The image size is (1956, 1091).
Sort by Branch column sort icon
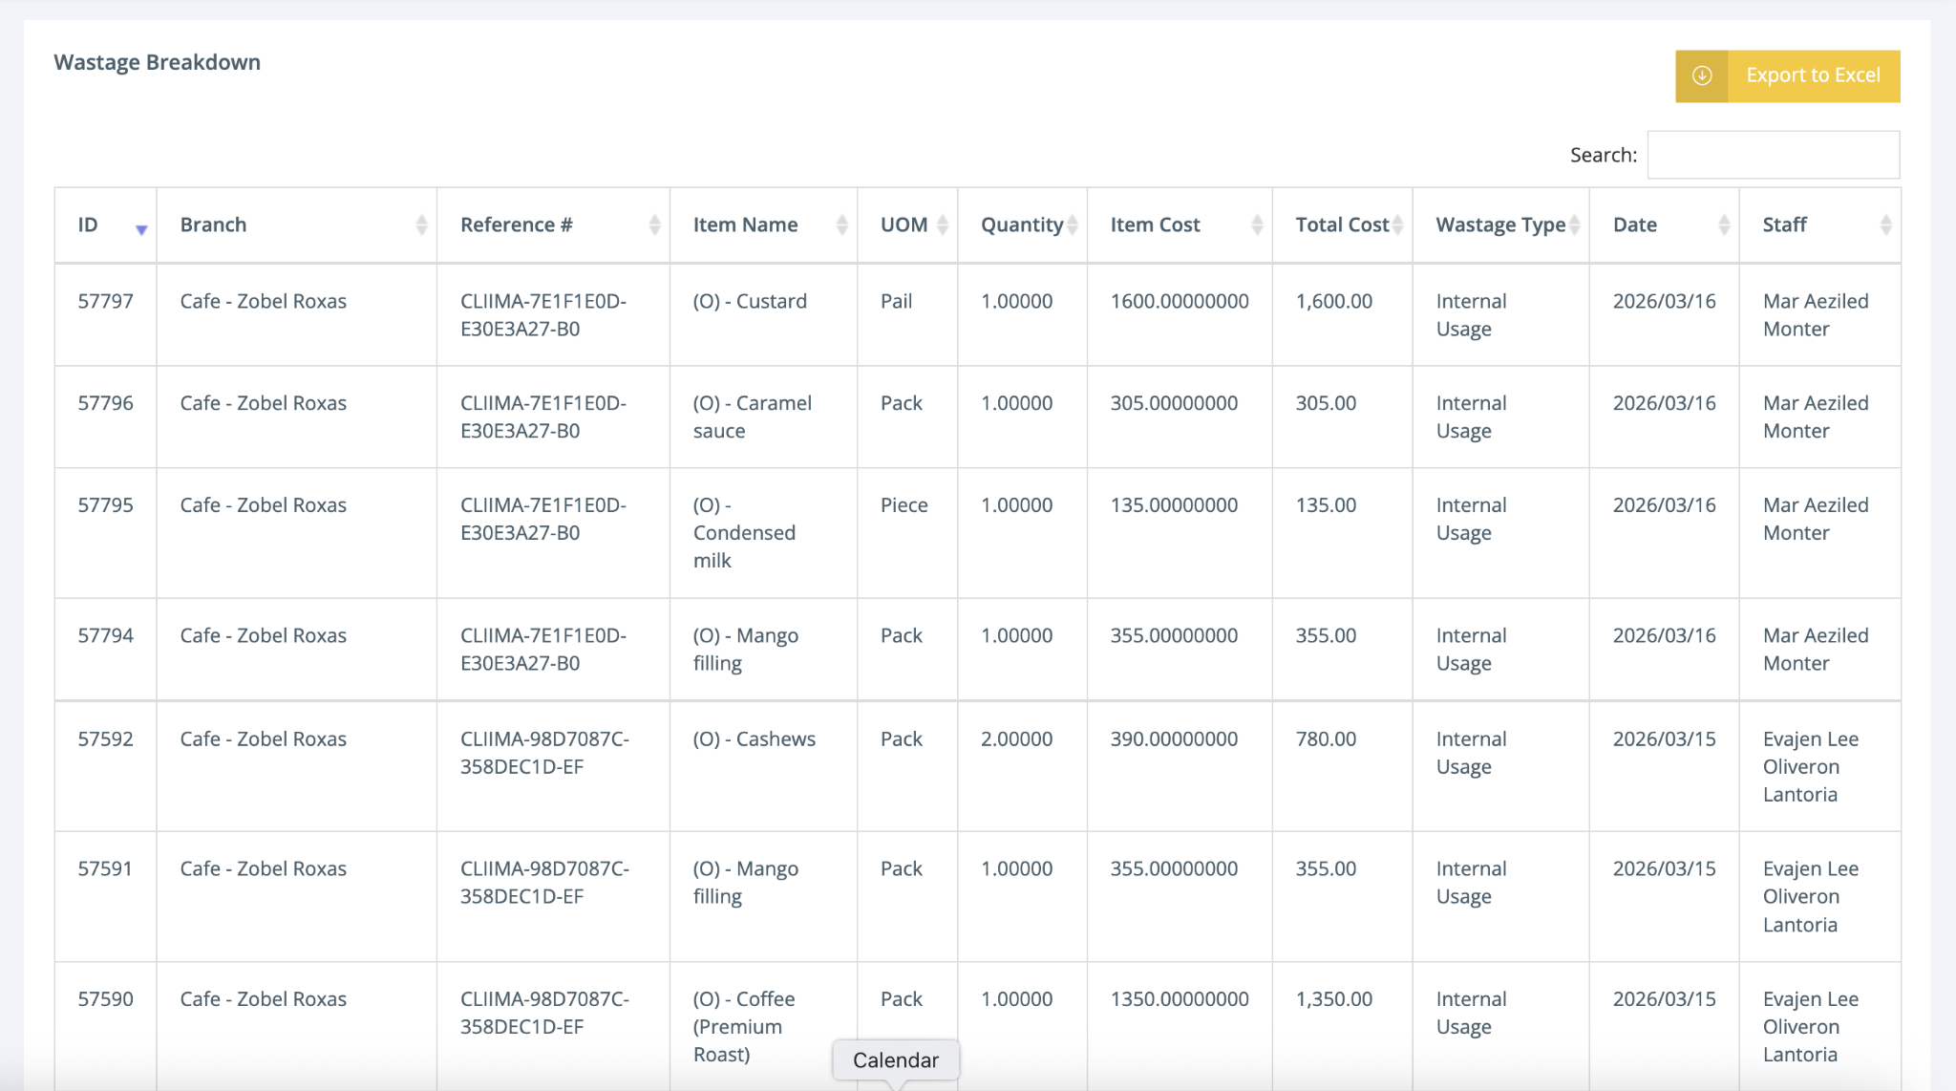[421, 225]
